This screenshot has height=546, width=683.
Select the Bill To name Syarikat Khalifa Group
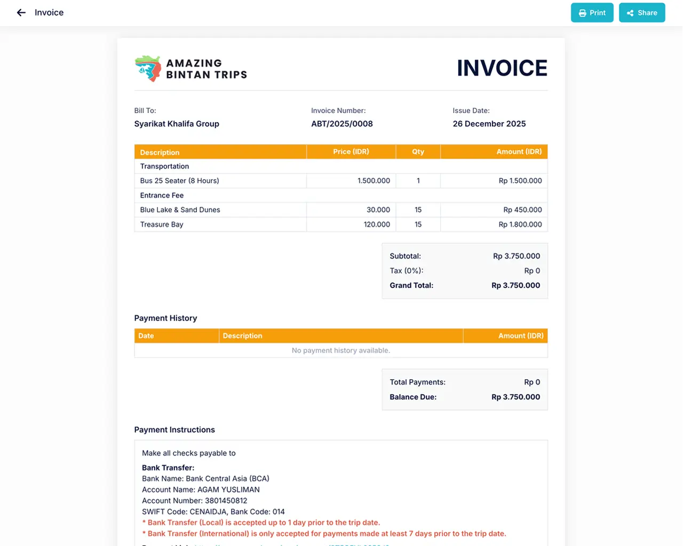pos(177,123)
